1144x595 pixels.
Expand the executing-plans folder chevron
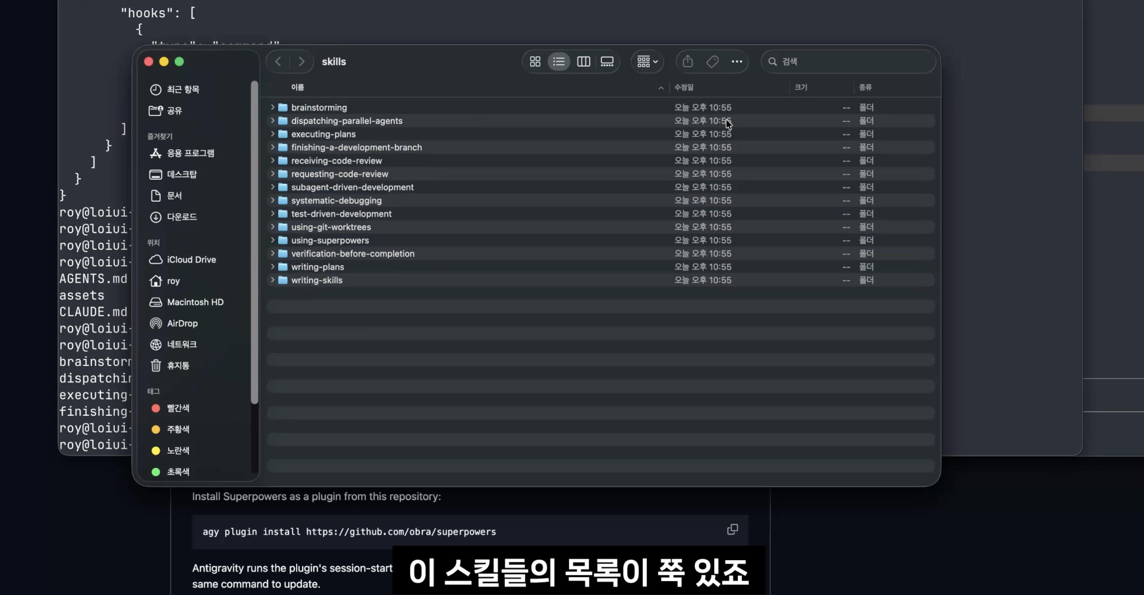click(x=272, y=134)
